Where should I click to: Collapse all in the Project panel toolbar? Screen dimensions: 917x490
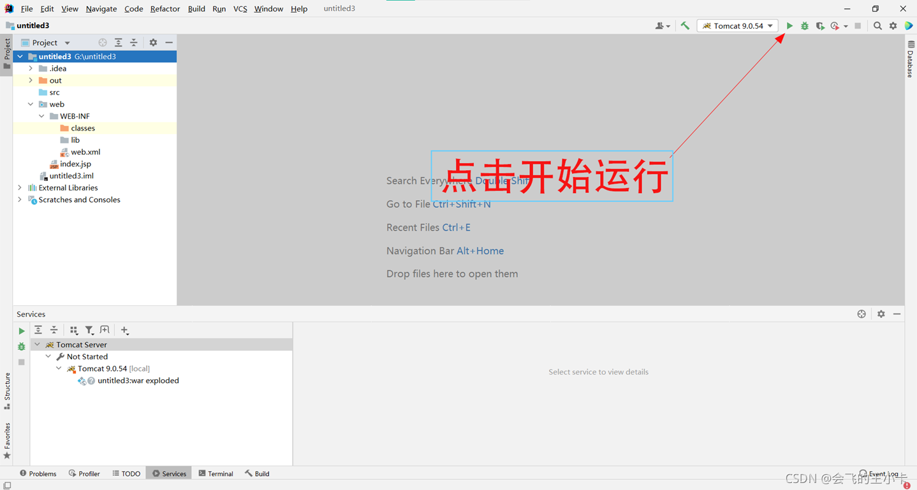click(x=133, y=43)
